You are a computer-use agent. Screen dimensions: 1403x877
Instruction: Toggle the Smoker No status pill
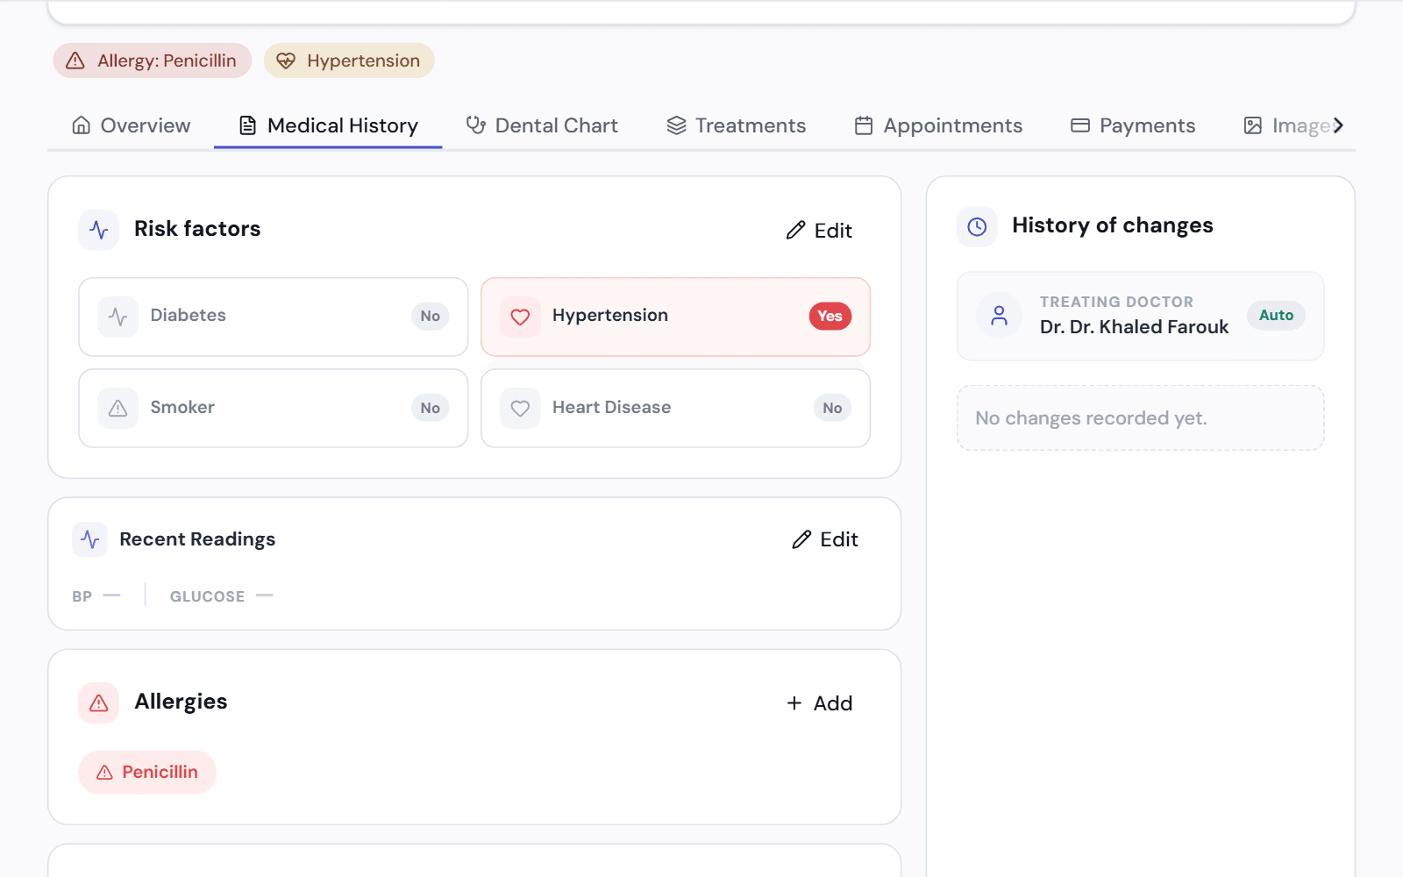pos(431,408)
